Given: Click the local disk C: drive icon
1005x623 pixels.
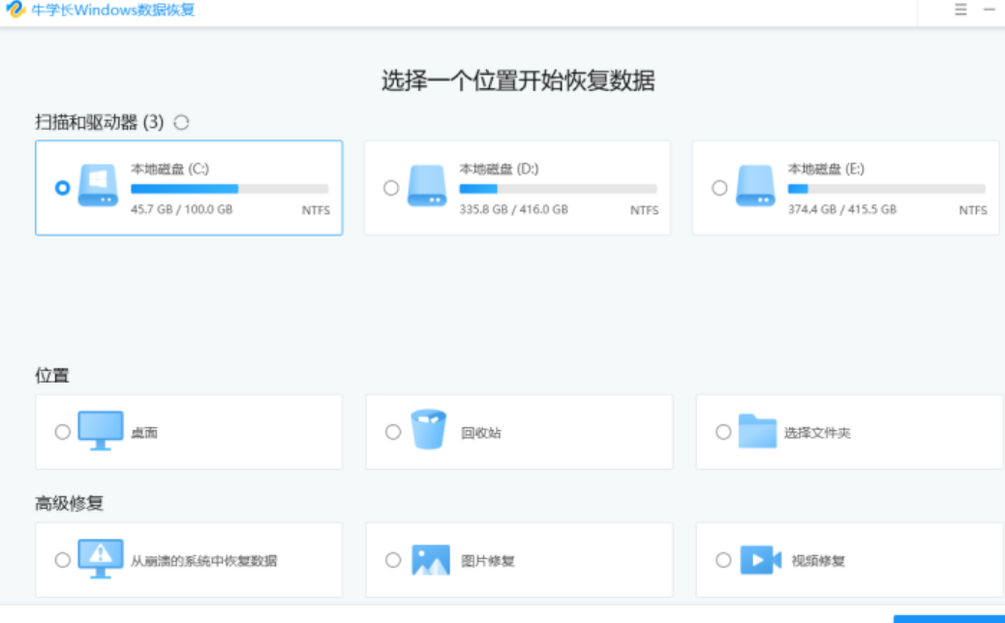Looking at the screenshot, I should pyautogui.click(x=98, y=186).
